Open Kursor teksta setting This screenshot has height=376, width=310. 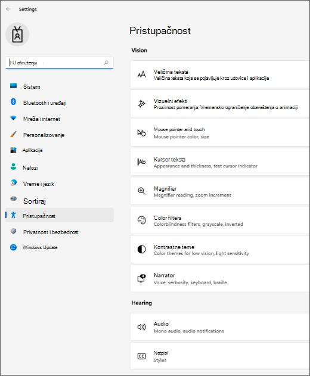click(x=220, y=162)
